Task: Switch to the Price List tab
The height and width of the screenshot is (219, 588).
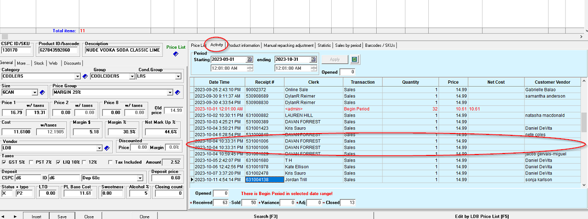Action: pos(198,45)
